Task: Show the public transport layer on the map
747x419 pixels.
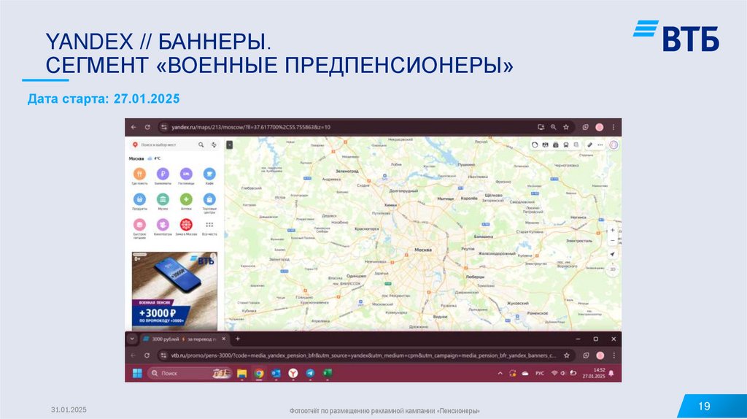Action: pyautogui.click(x=566, y=145)
